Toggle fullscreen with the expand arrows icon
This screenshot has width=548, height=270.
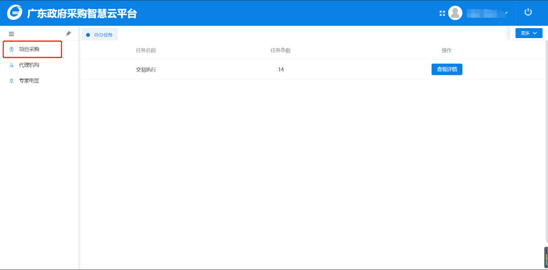(x=442, y=13)
